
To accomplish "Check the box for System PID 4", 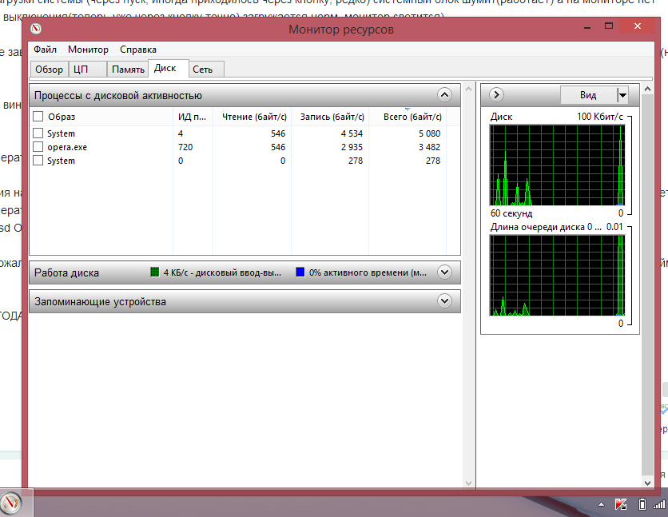I will pyautogui.click(x=38, y=133).
